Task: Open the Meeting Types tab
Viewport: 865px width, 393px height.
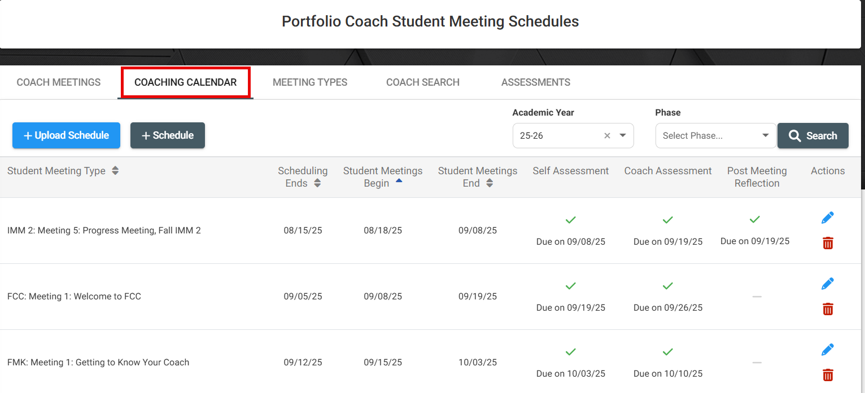Action: [310, 82]
